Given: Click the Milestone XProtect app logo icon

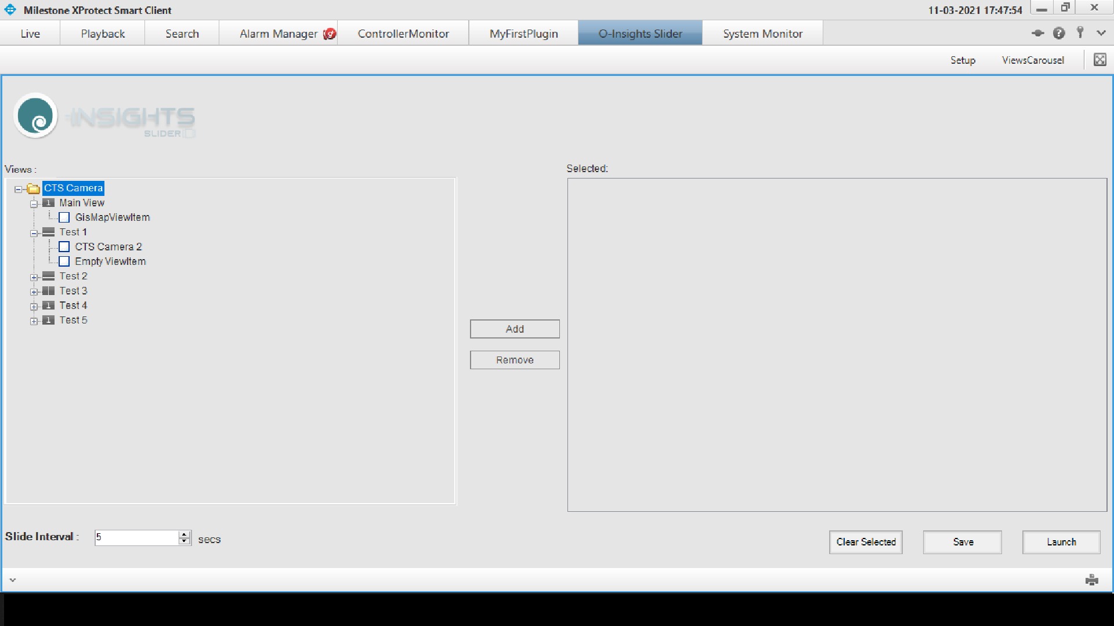Looking at the screenshot, I should [x=10, y=10].
